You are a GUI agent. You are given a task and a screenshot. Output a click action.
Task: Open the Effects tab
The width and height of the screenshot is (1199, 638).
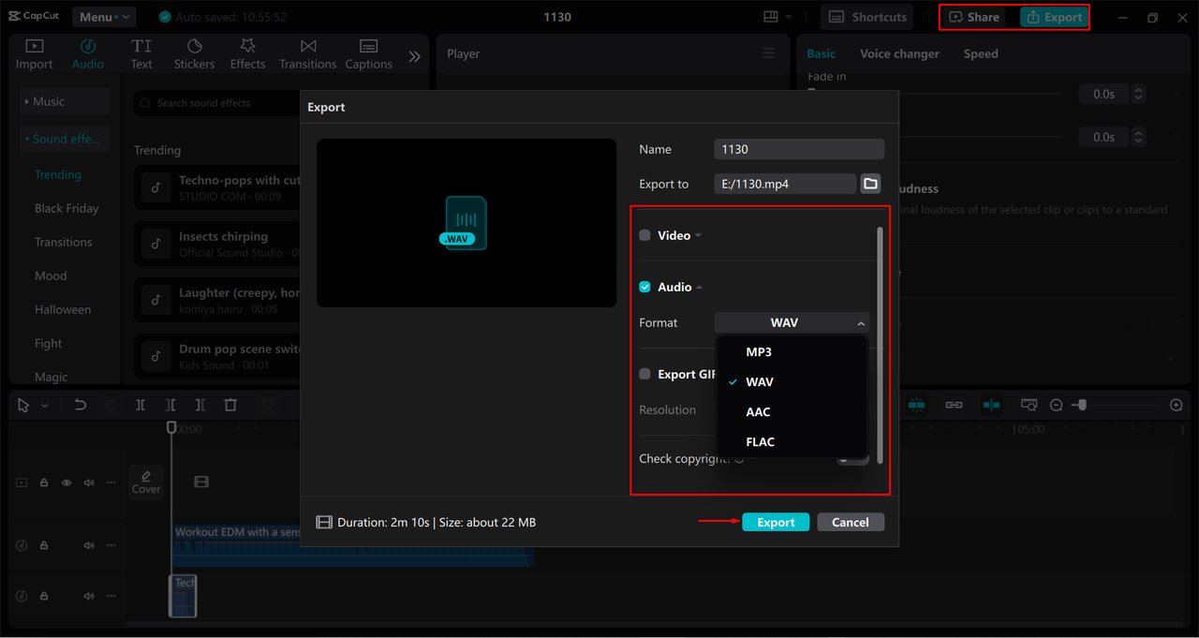pyautogui.click(x=247, y=54)
